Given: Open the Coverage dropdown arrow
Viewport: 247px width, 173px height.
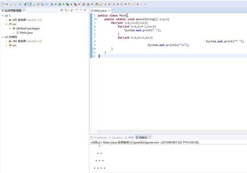Looking at the screenshot, I should click(x=71, y=4).
